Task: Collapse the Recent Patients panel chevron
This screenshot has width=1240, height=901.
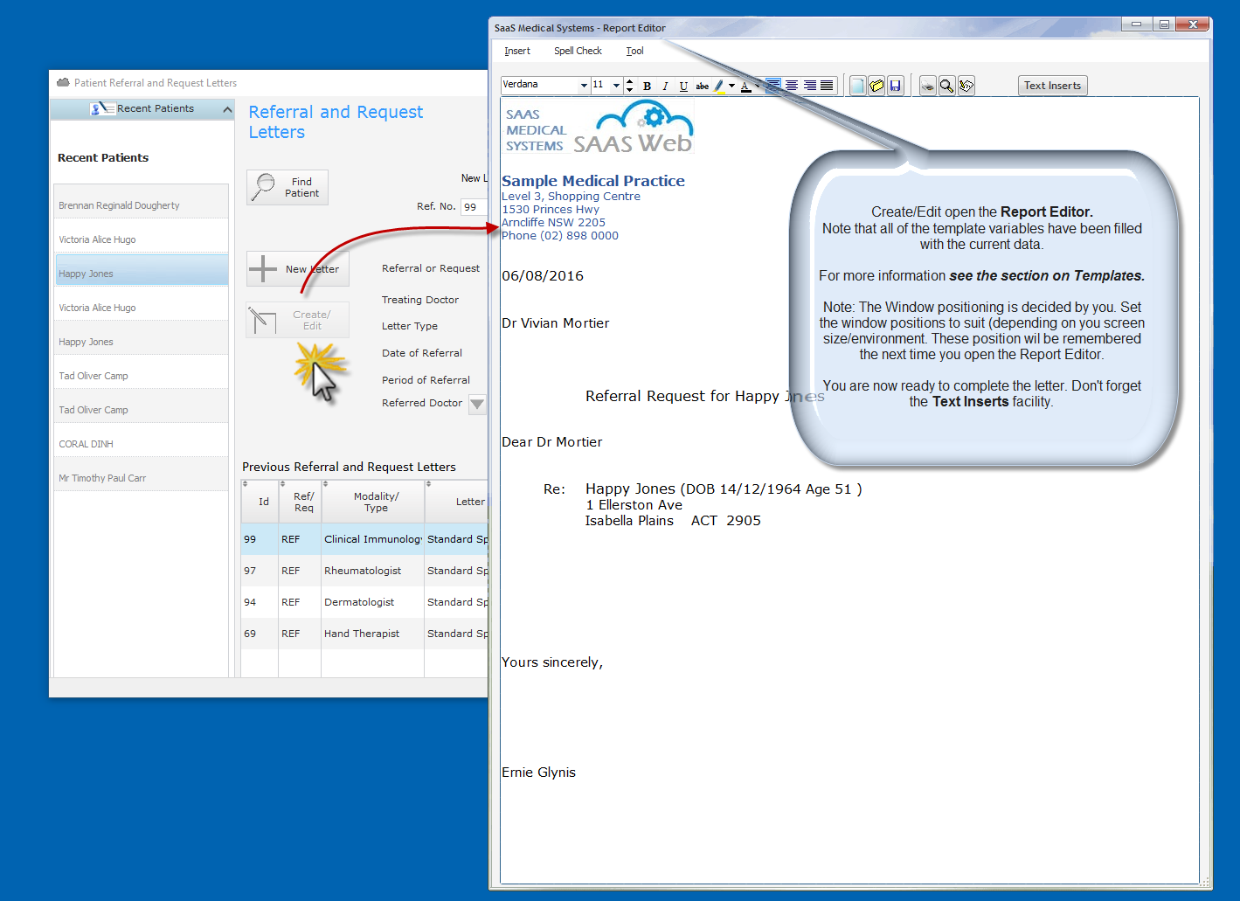Action: click(x=227, y=109)
